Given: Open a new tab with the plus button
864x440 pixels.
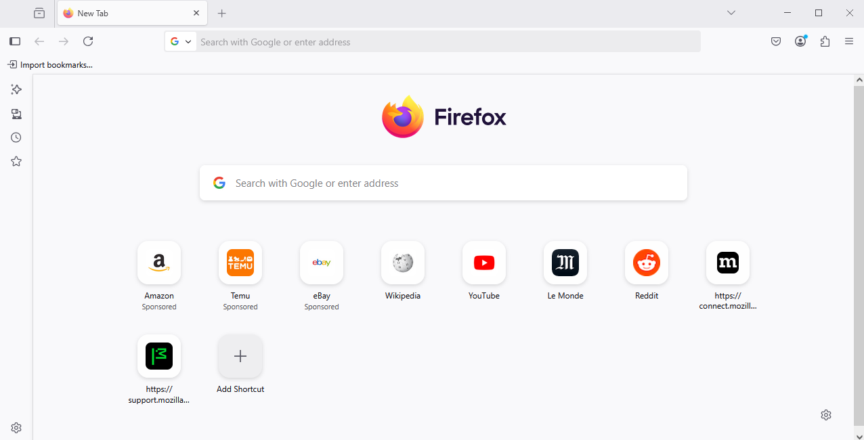Looking at the screenshot, I should coord(221,14).
